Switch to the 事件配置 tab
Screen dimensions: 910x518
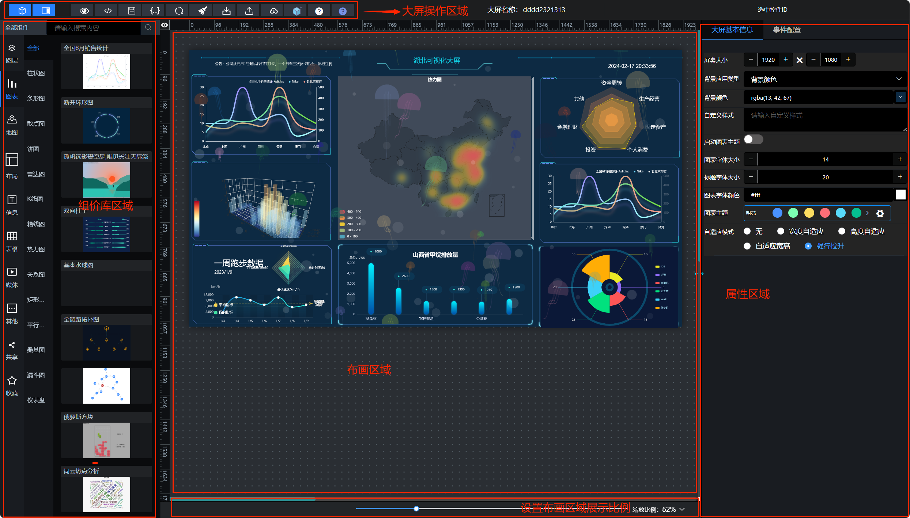787,30
